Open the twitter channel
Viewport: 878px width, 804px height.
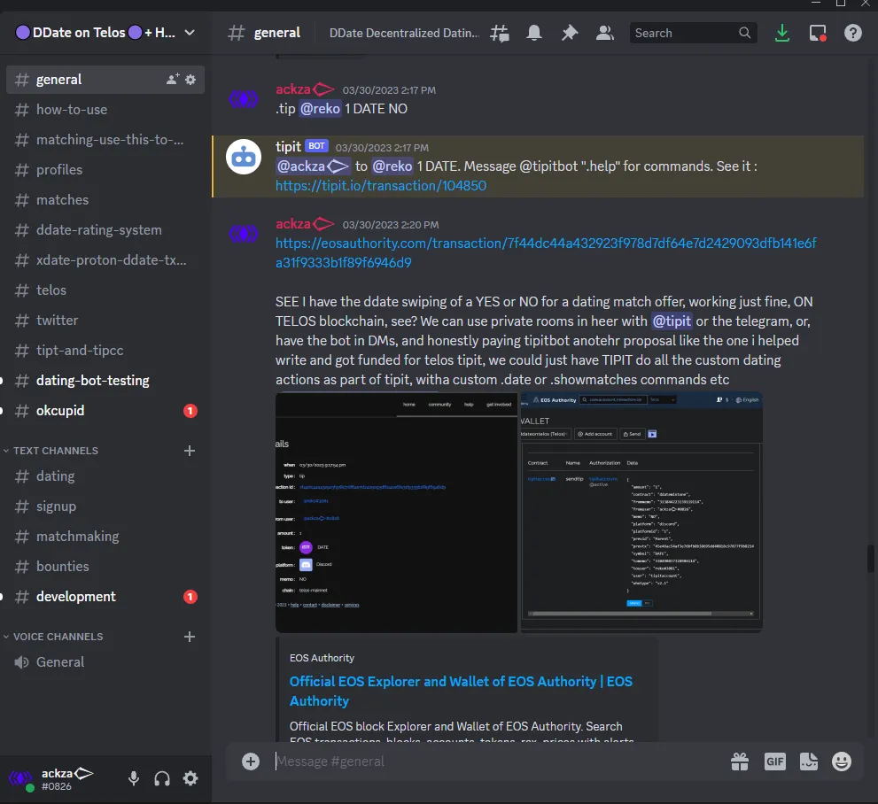105,320
